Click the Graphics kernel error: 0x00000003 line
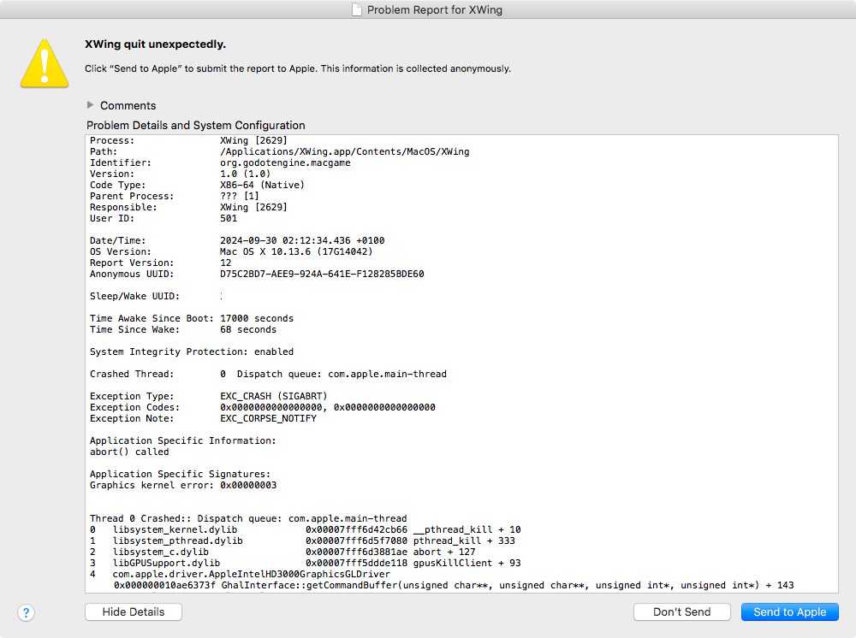Viewport: 856px width, 638px height. point(183,485)
